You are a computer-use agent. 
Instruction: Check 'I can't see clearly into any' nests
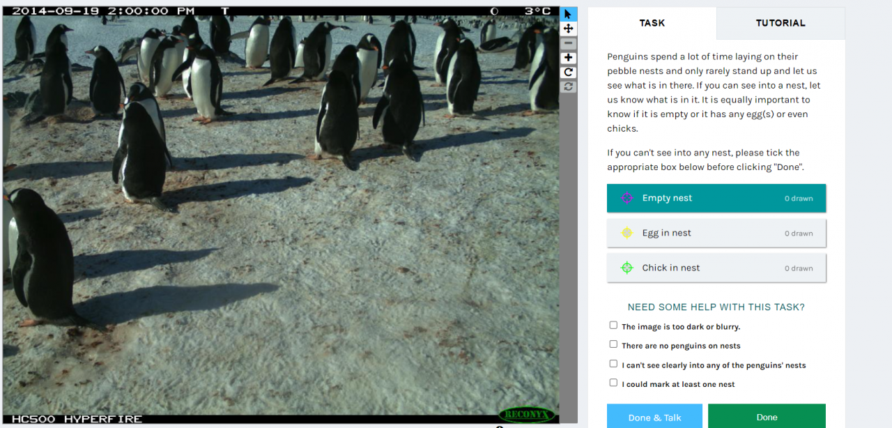613,363
